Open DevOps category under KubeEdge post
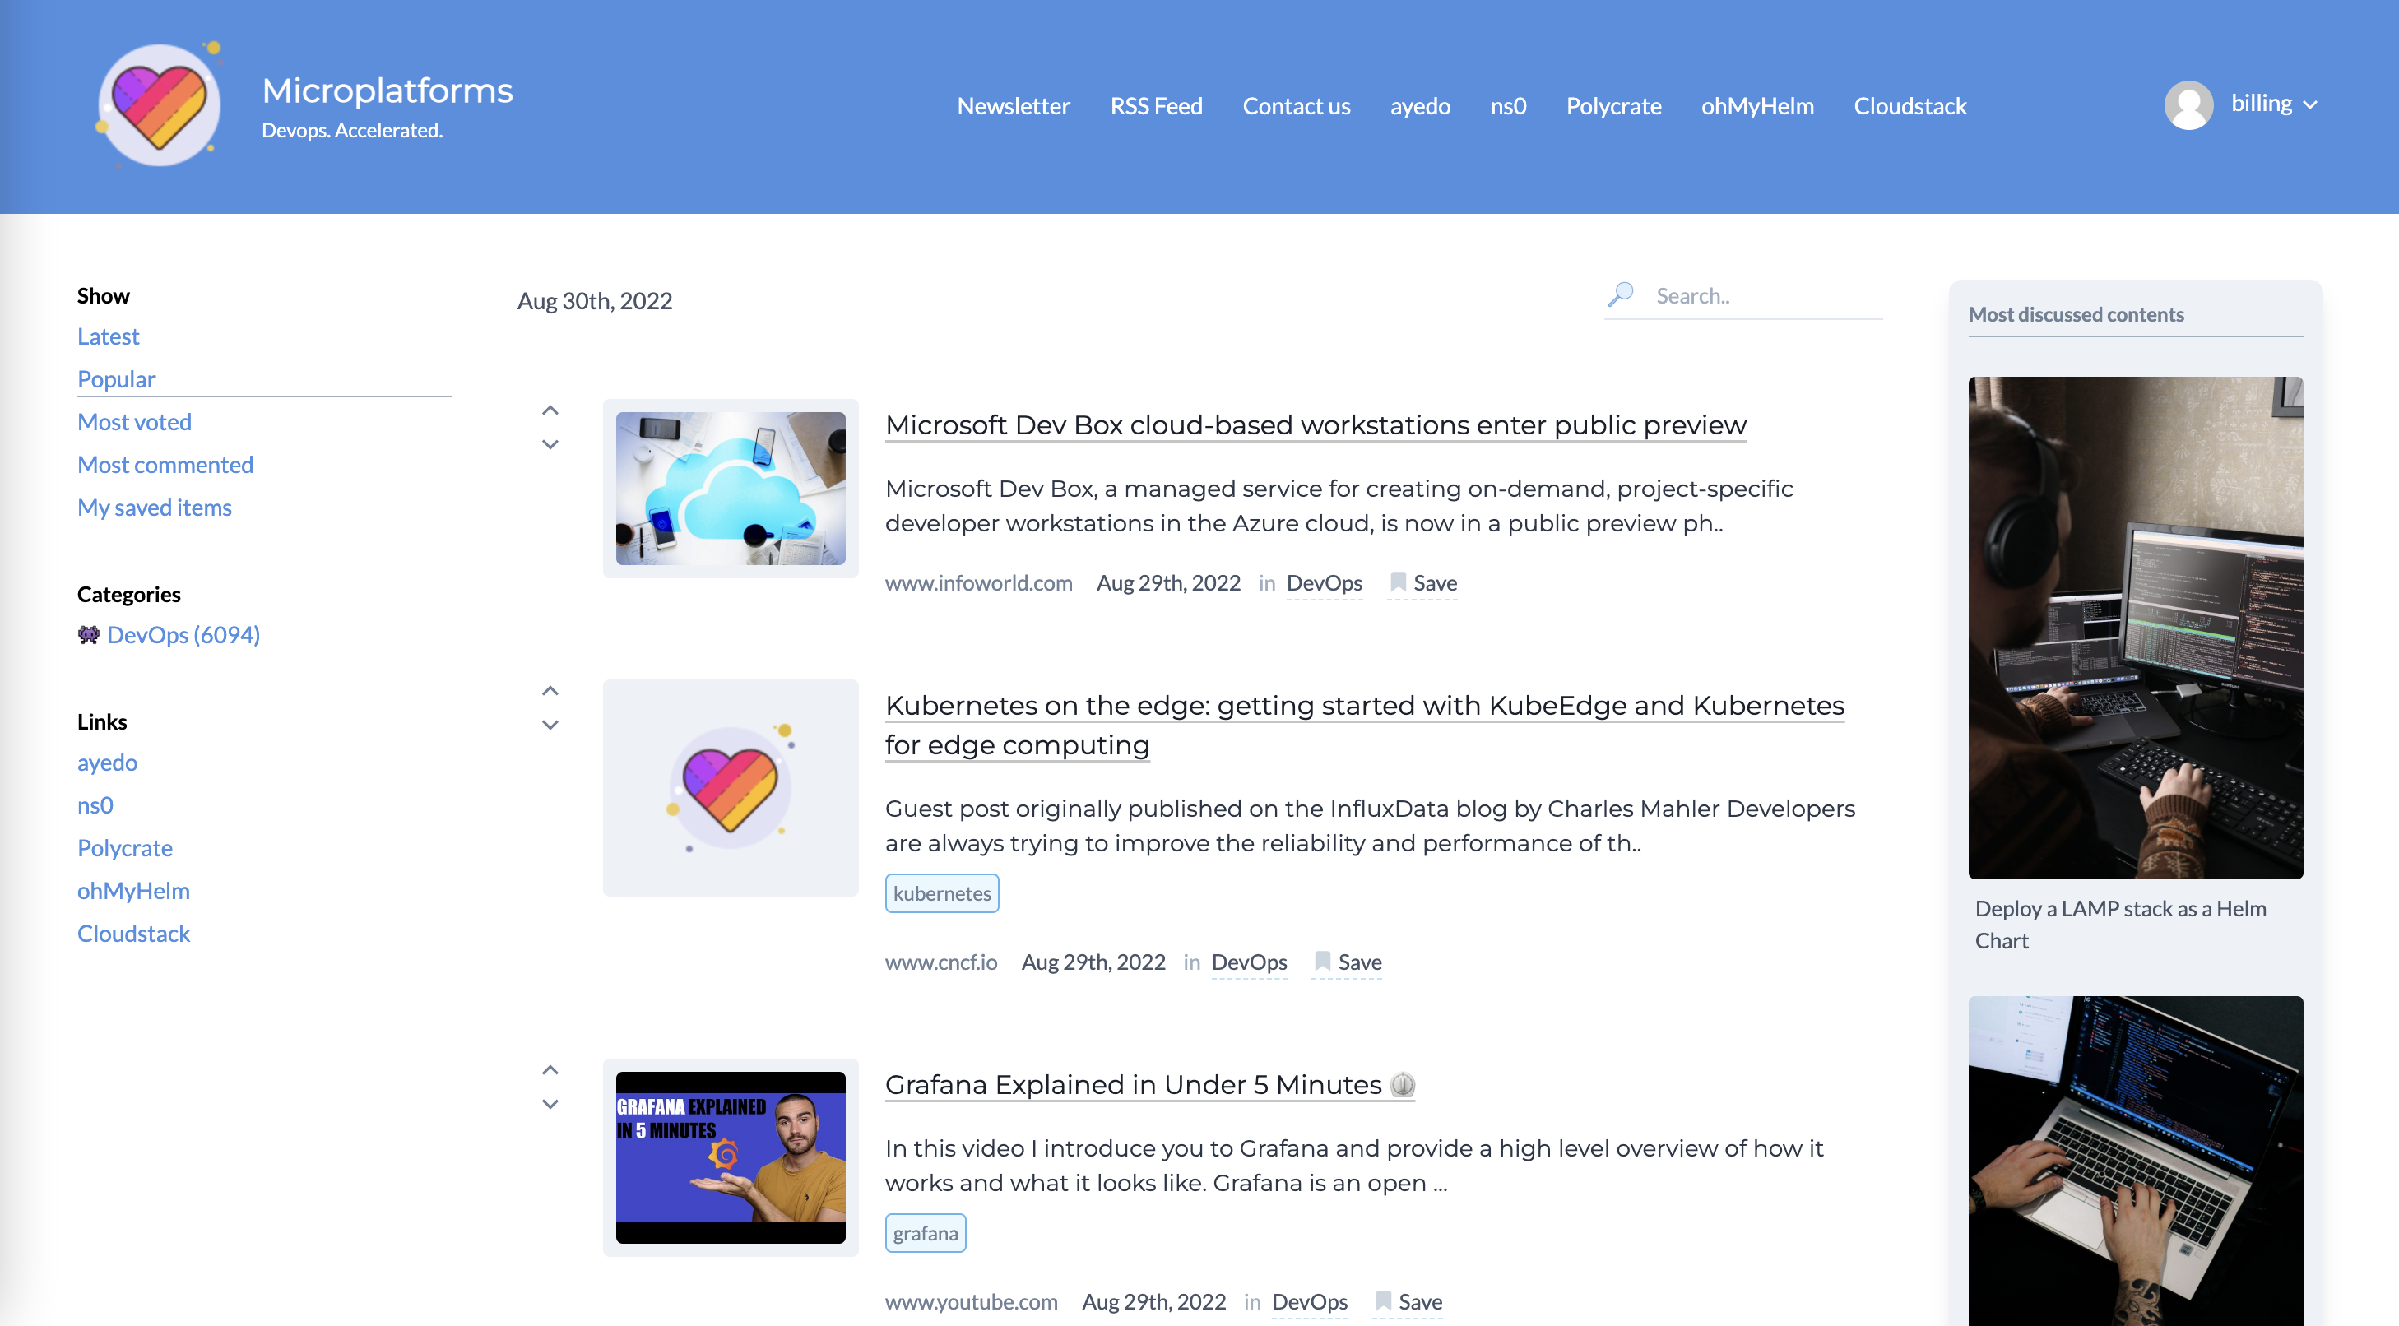 click(x=1249, y=962)
